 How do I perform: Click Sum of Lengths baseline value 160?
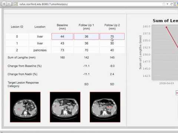(x=62, y=58)
